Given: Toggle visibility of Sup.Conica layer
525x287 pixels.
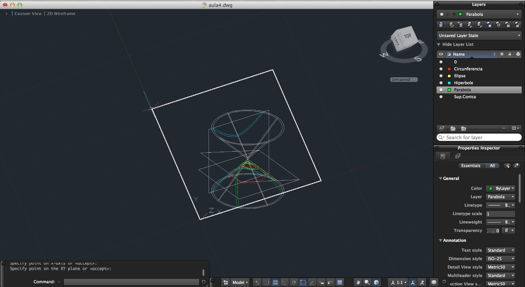Looking at the screenshot, I should tap(441, 97).
